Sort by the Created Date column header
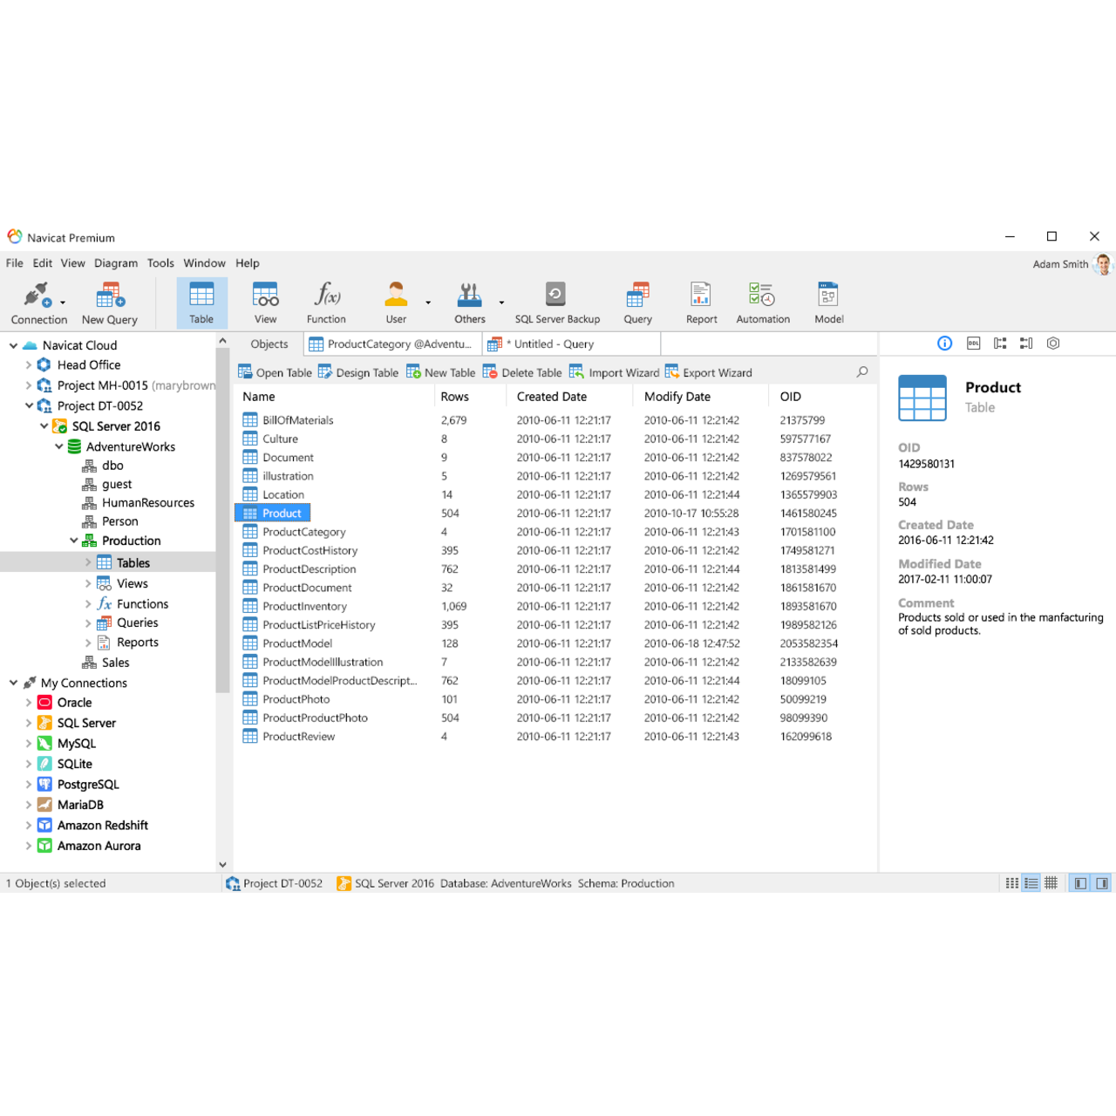1116x1116 pixels. tap(568, 397)
